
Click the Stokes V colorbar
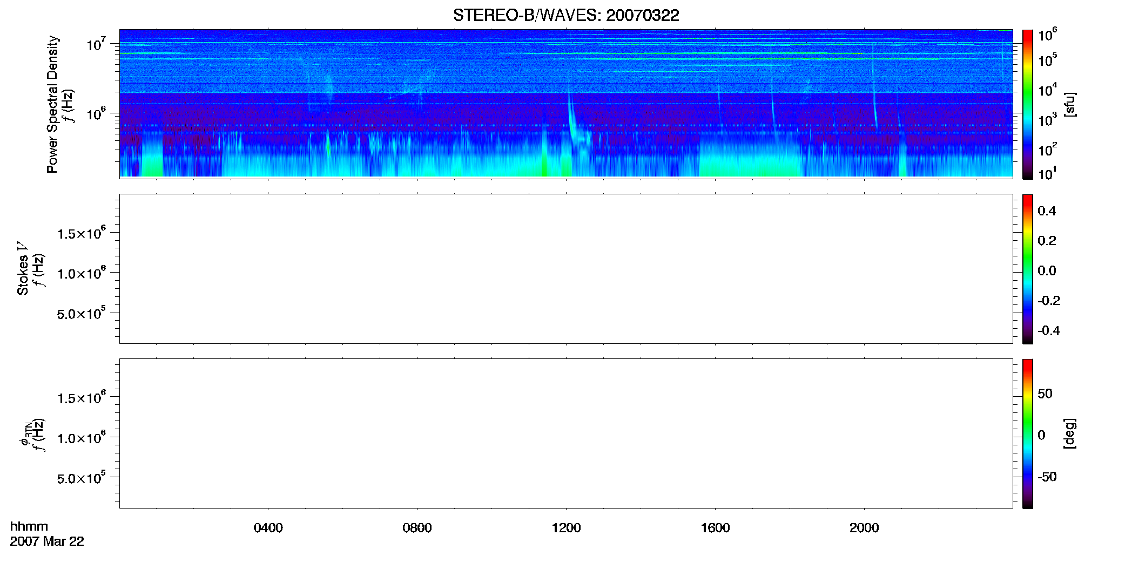pos(1027,269)
